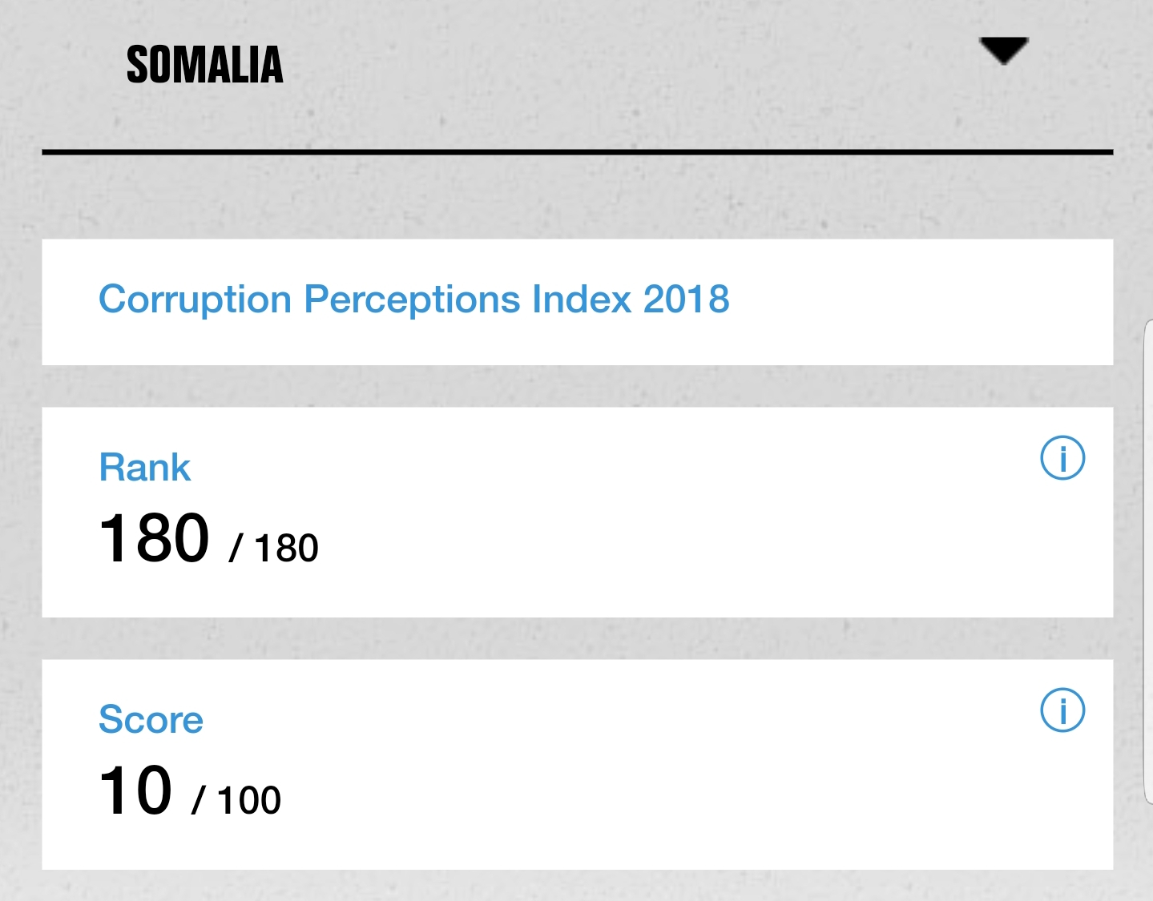Click the black divider line under SOMALIA
The width and height of the screenshot is (1153, 901).
coord(577,151)
